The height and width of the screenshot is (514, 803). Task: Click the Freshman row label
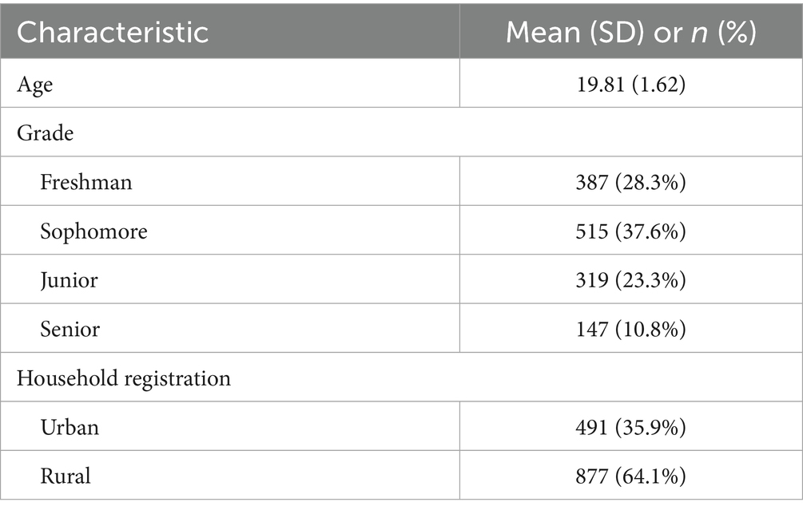tap(86, 182)
